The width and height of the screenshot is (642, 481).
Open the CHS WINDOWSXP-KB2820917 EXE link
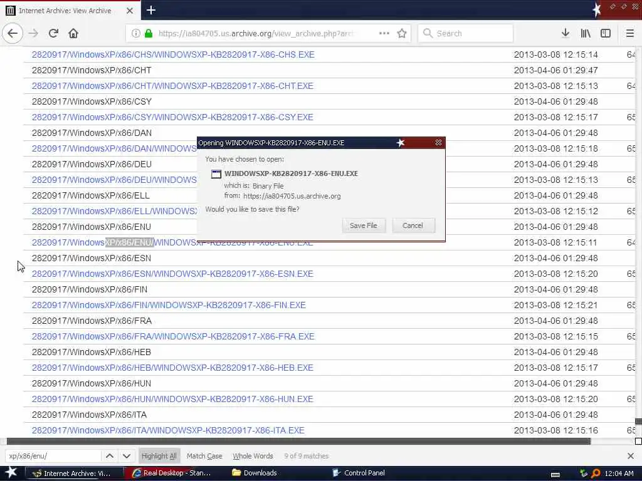[173, 54]
